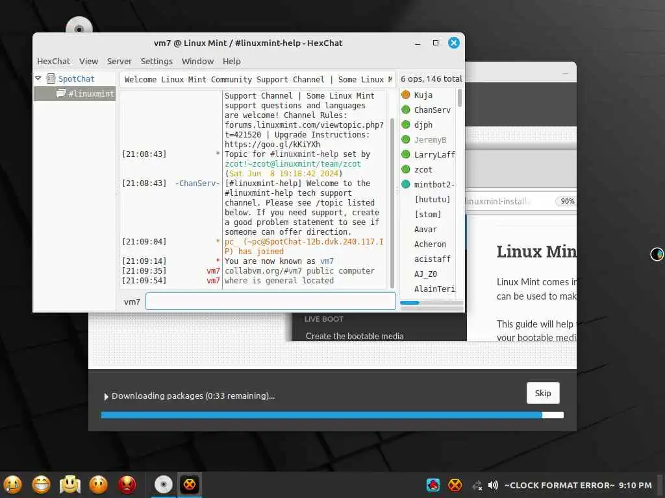Open the Help menu in HexChat
Screen dimensions: 665x498
[232, 62]
